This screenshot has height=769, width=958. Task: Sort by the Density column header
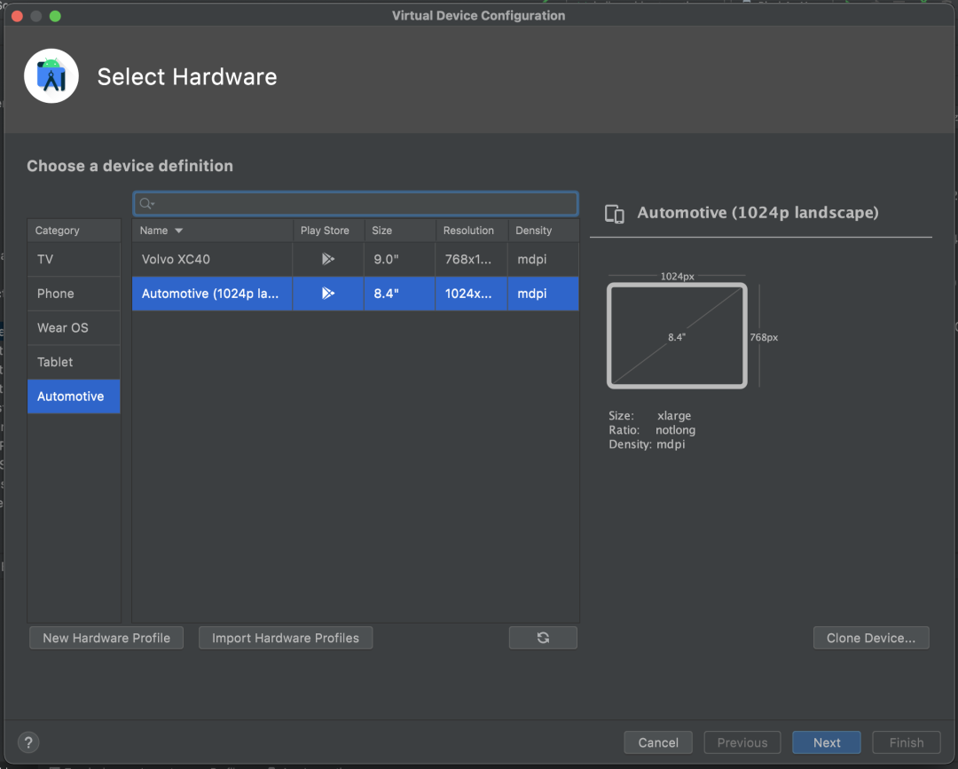(x=543, y=231)
